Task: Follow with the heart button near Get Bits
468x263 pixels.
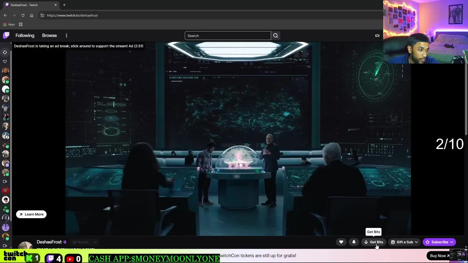Action: [x=341, y=242]
